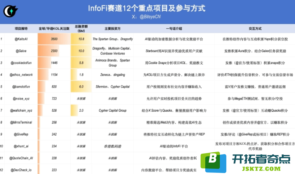Select the 主要投资方 column header
The width and height of the screenshot is (295, 174).
pos(112,29)
